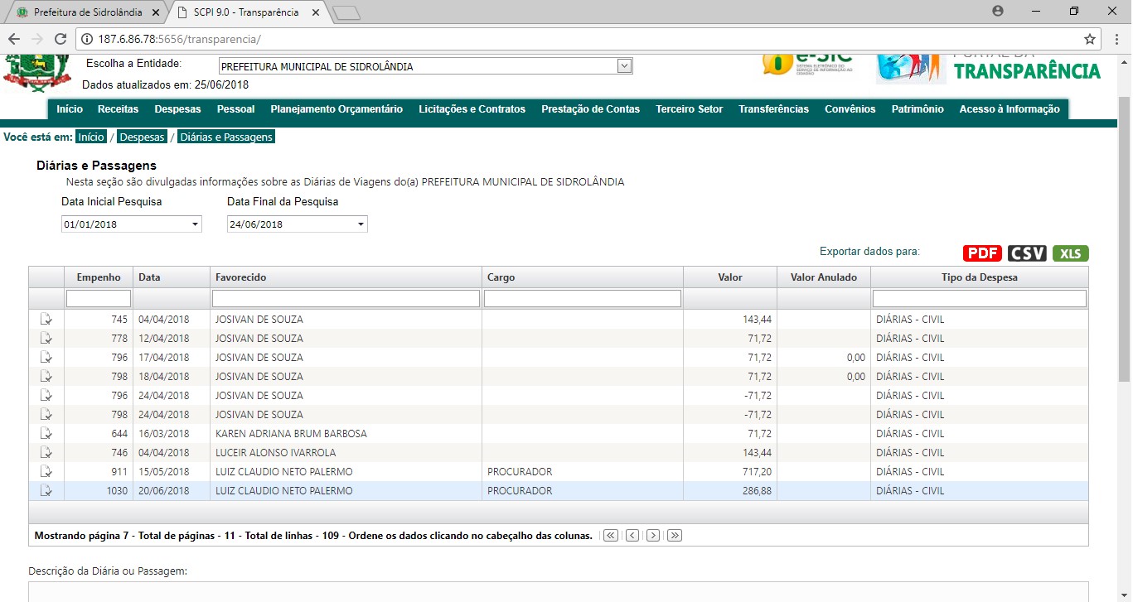Export data as PDF

pyautogui.click(x=983, y=253)
